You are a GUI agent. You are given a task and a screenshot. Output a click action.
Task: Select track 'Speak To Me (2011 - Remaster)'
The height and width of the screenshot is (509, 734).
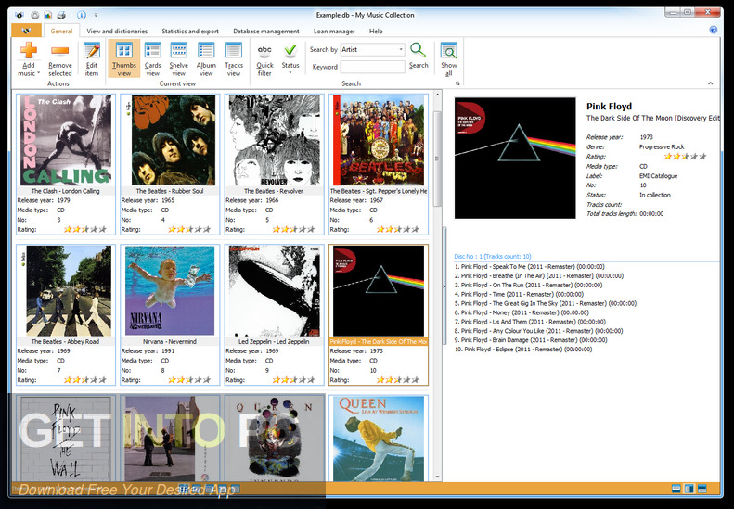[529, 267]
